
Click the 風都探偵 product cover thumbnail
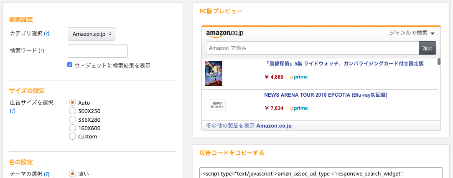point(214,74)
